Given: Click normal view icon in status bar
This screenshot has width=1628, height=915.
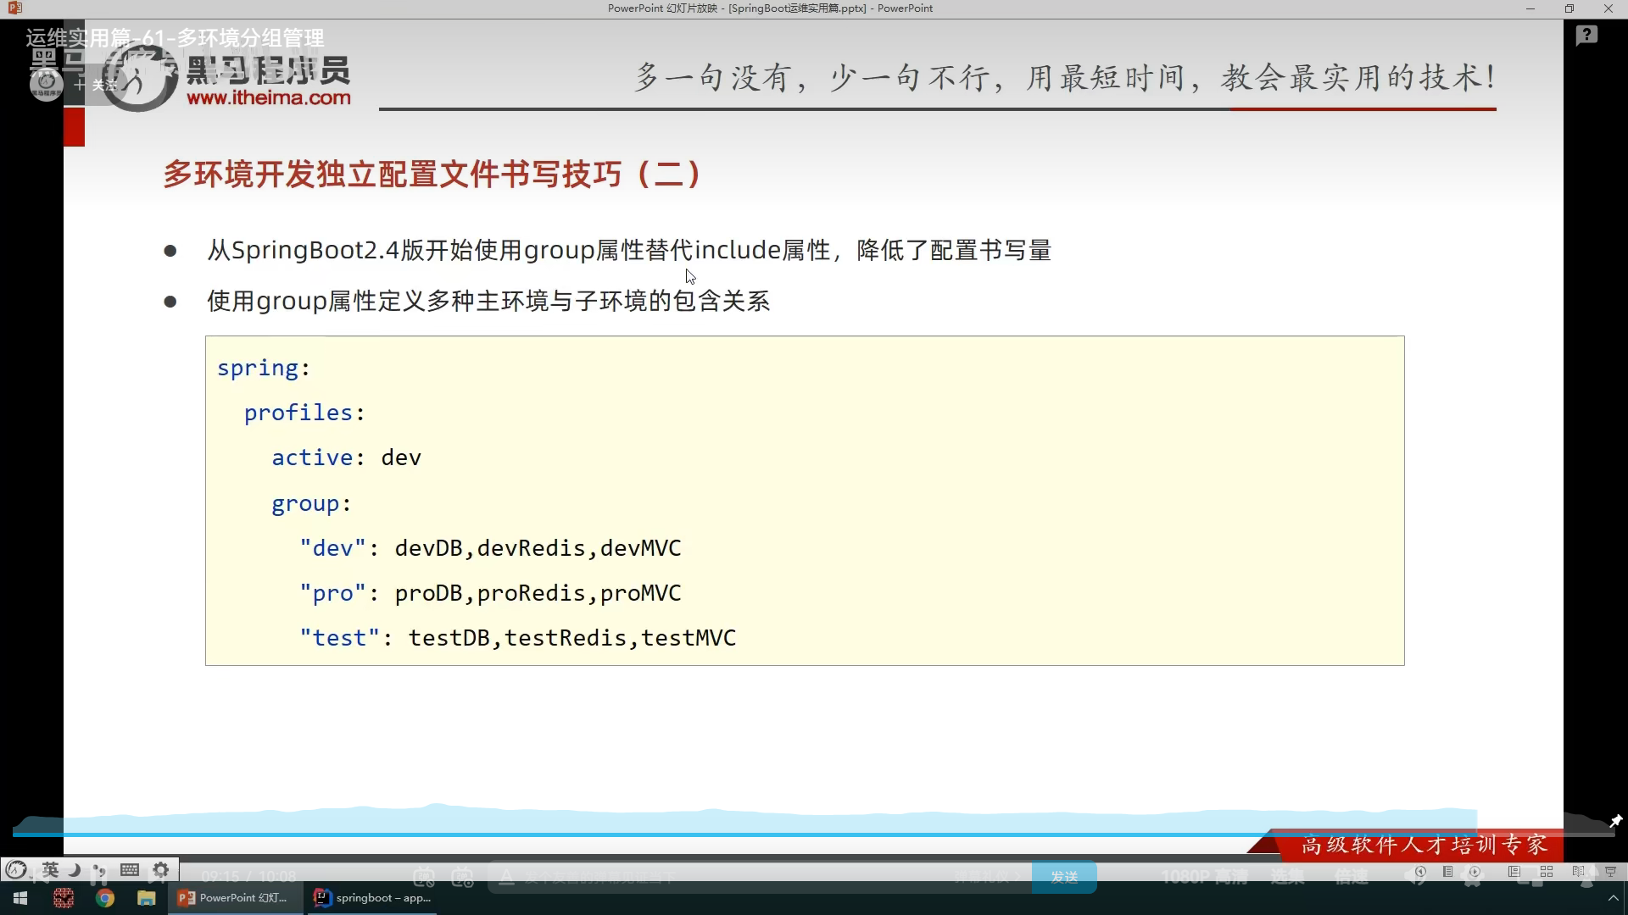Looking at the screenshot, I should [x=1514, y=872].
